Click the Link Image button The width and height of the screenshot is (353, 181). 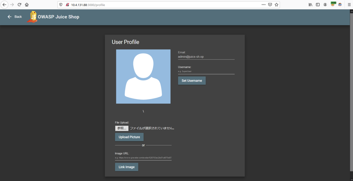(126, 167)
